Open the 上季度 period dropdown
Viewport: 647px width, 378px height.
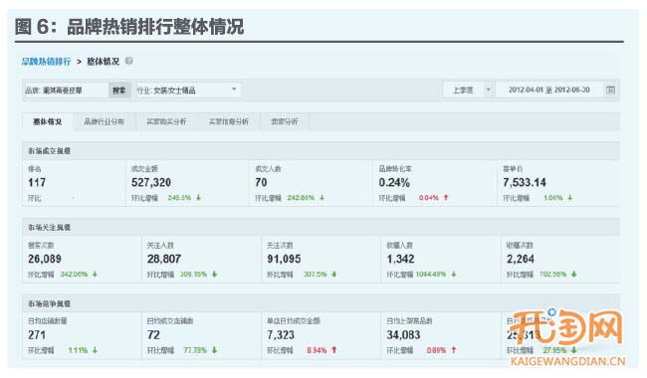(x=468, y=90)
